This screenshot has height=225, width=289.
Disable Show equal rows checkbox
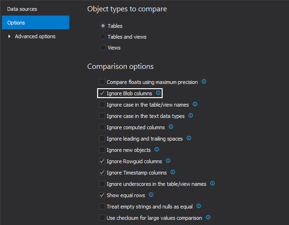click(102, 195)
